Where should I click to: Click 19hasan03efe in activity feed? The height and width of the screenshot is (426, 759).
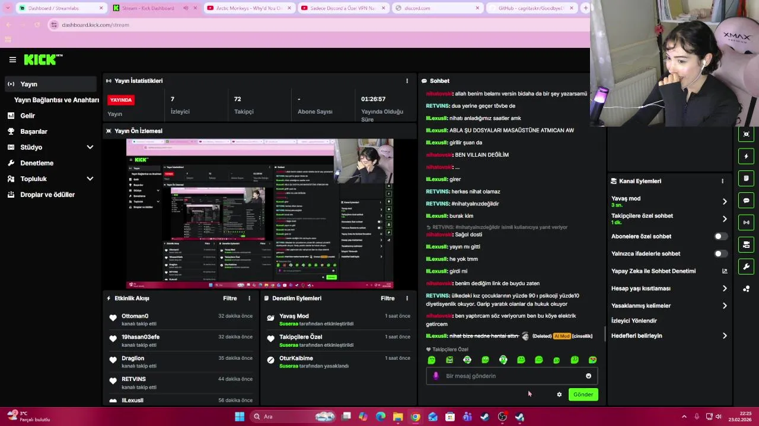pyautogui.click(x=141, y=337)
